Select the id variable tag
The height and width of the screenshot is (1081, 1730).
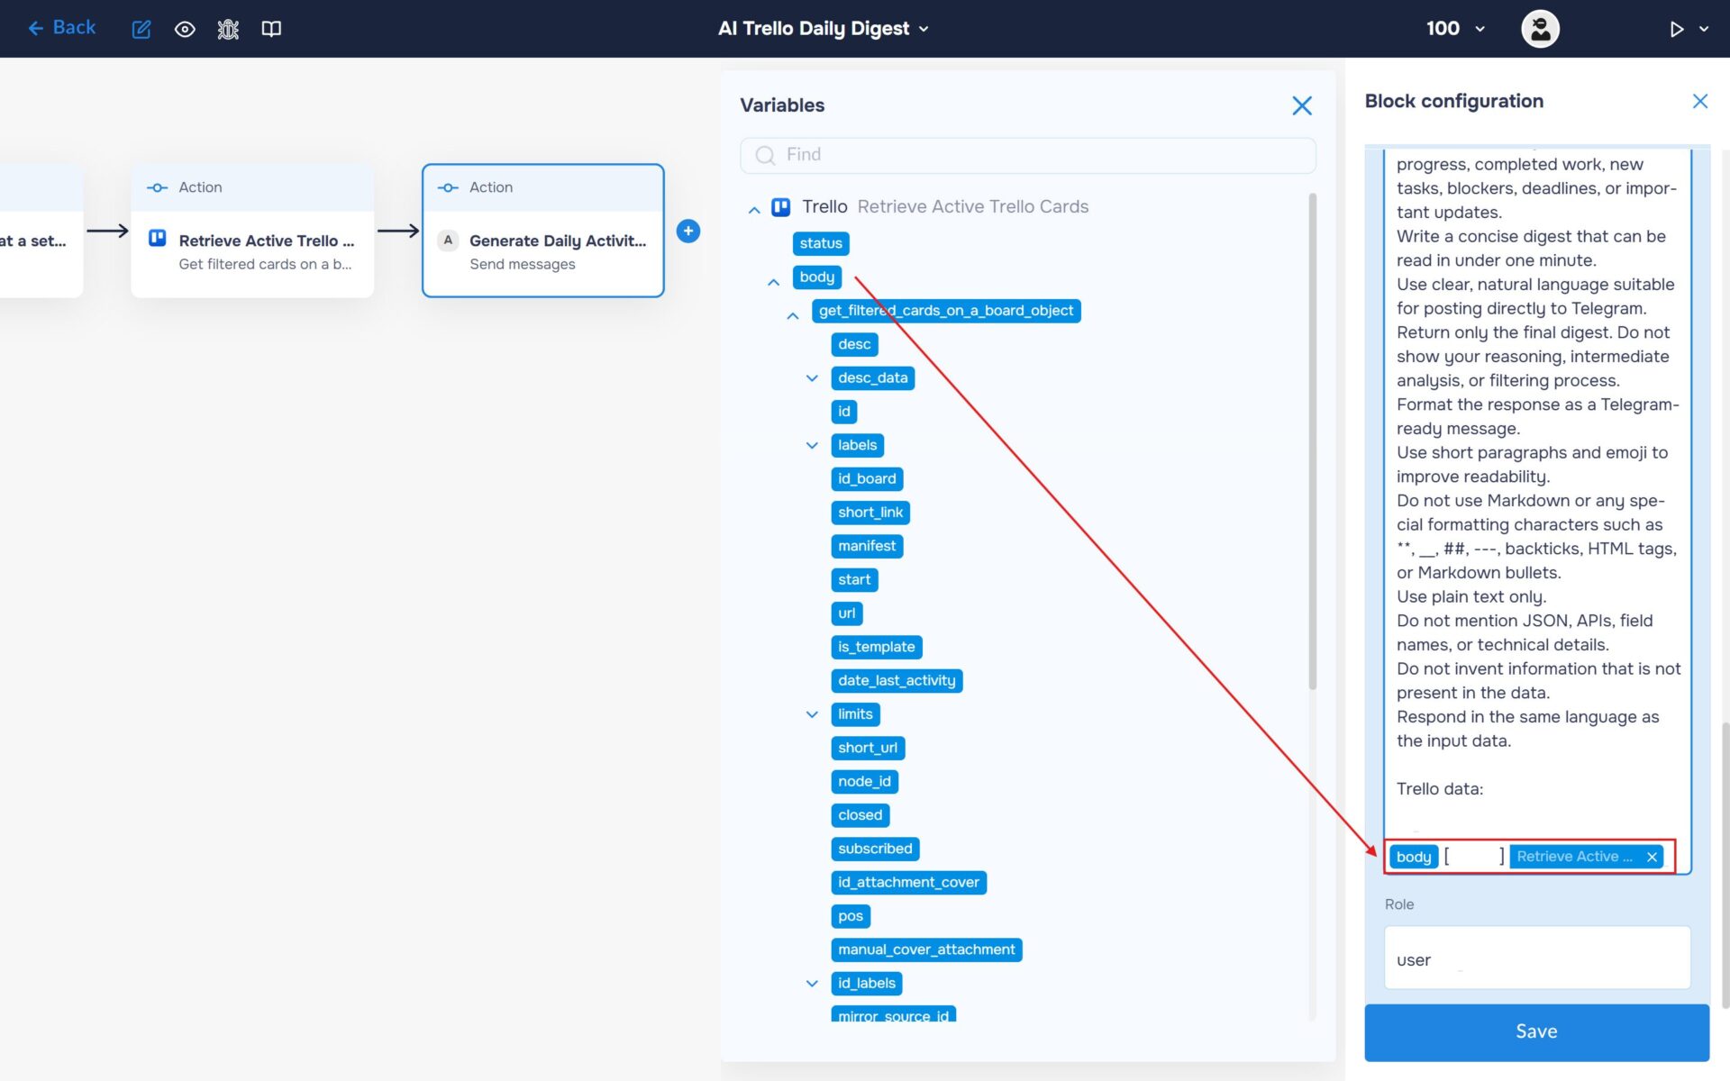click(844, 412)
